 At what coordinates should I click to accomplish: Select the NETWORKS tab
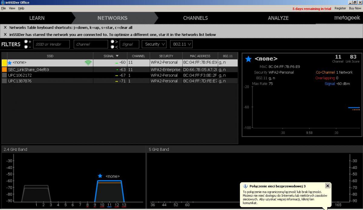pos(113,18)
